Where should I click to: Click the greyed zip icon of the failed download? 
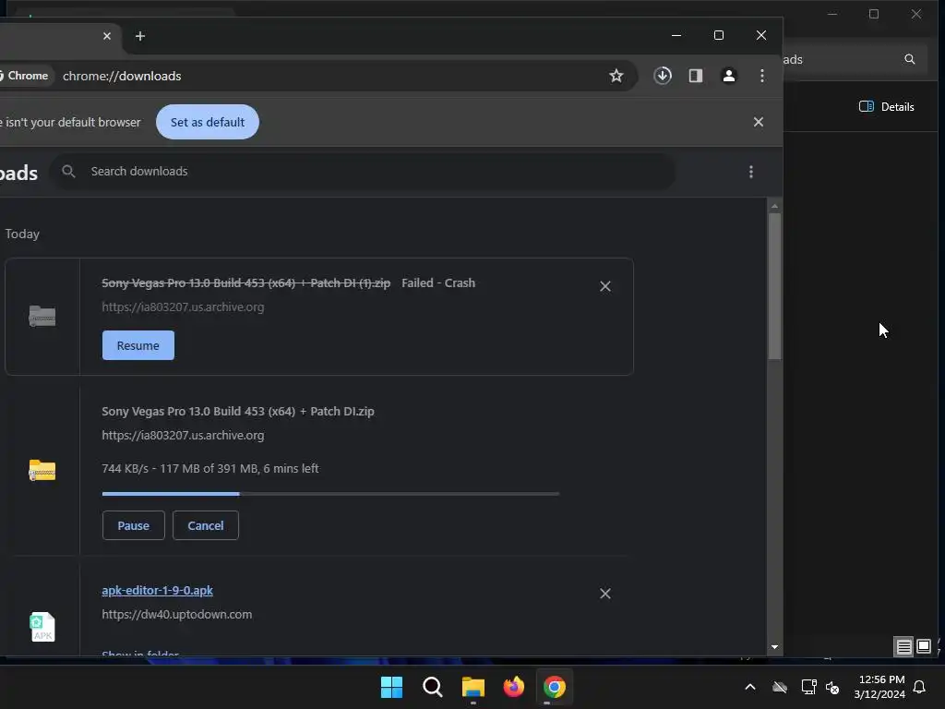pos(42,316)
